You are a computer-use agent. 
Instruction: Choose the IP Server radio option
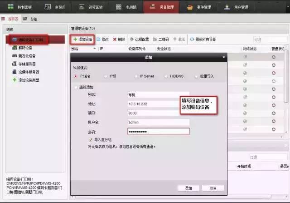(135, 76)
